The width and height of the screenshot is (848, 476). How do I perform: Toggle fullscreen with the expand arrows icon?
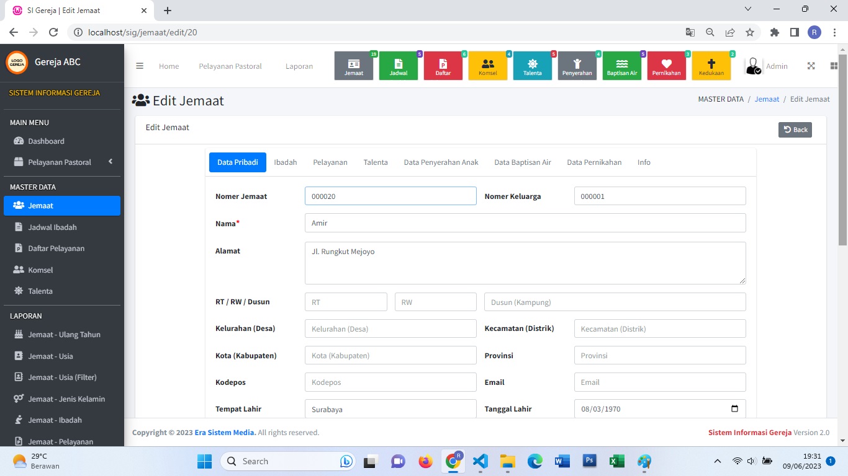pyautogui.click(x=811, y=66)
